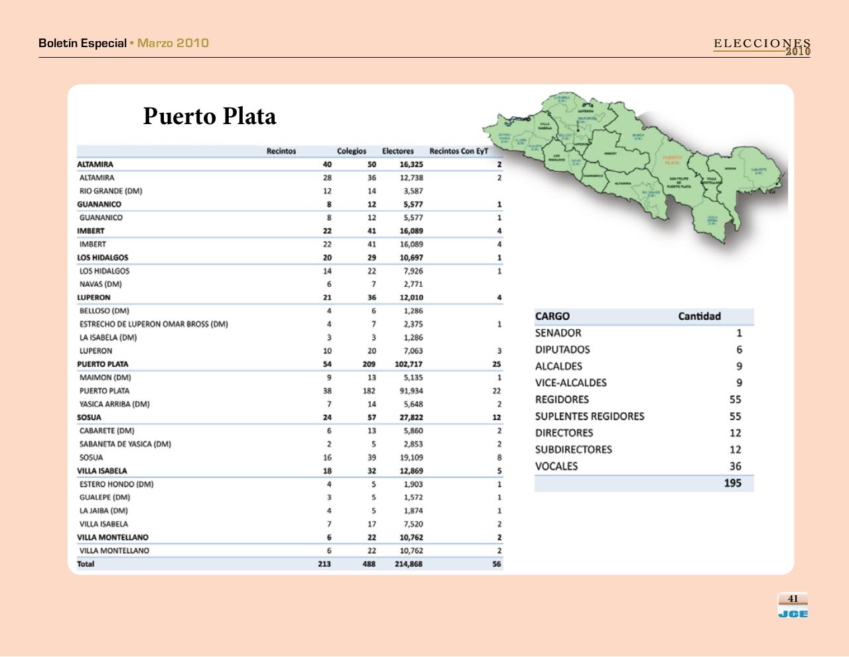
Task: Select the VILLA ISABELA area of the map
Action: tap(545, 124)
